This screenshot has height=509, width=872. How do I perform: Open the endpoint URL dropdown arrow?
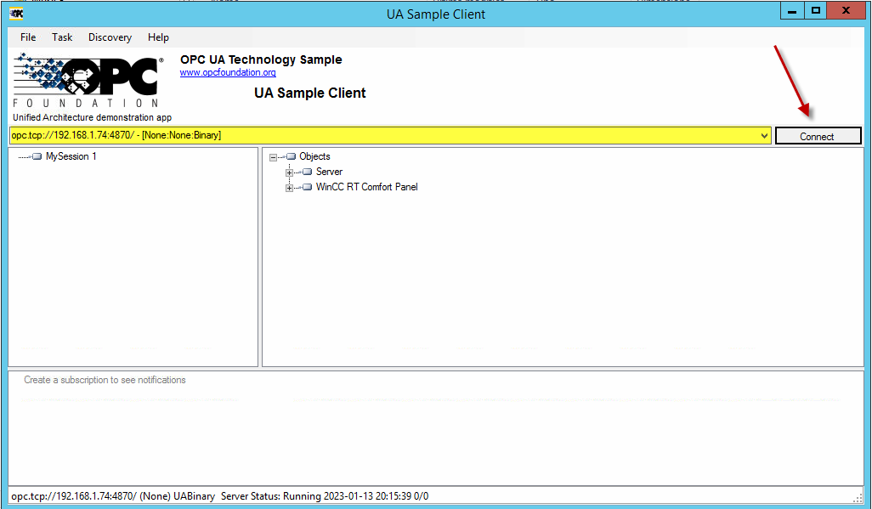(765, 136)
